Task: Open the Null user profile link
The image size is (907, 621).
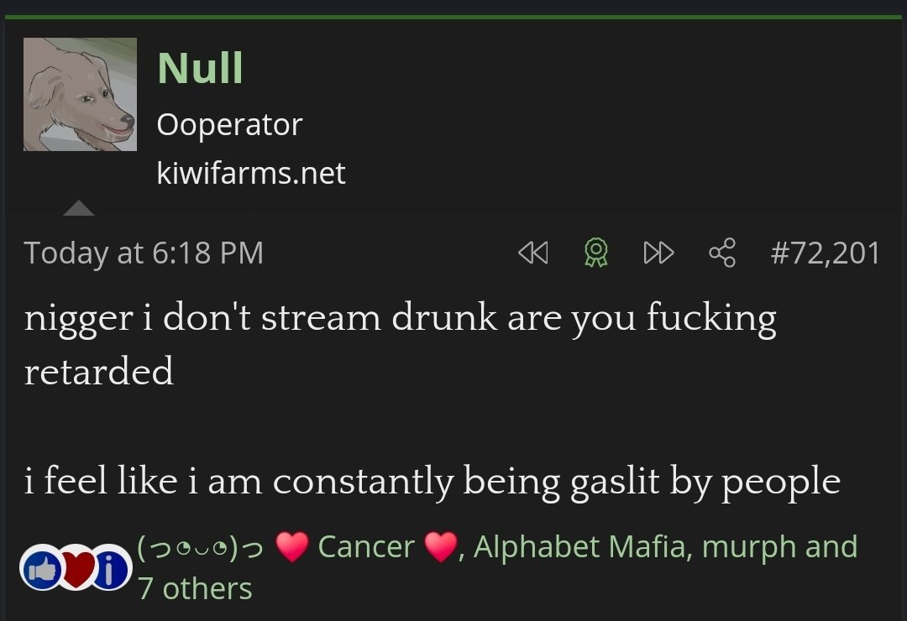Action: pyautogui.click(x=200, y=68)
